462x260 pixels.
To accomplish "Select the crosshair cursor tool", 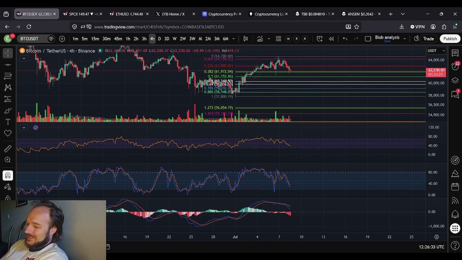I will [x=8, y=53].
